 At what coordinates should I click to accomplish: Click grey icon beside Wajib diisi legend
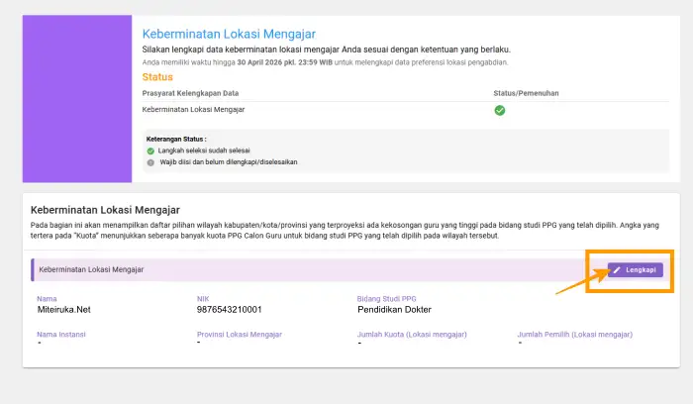[150, 162]
